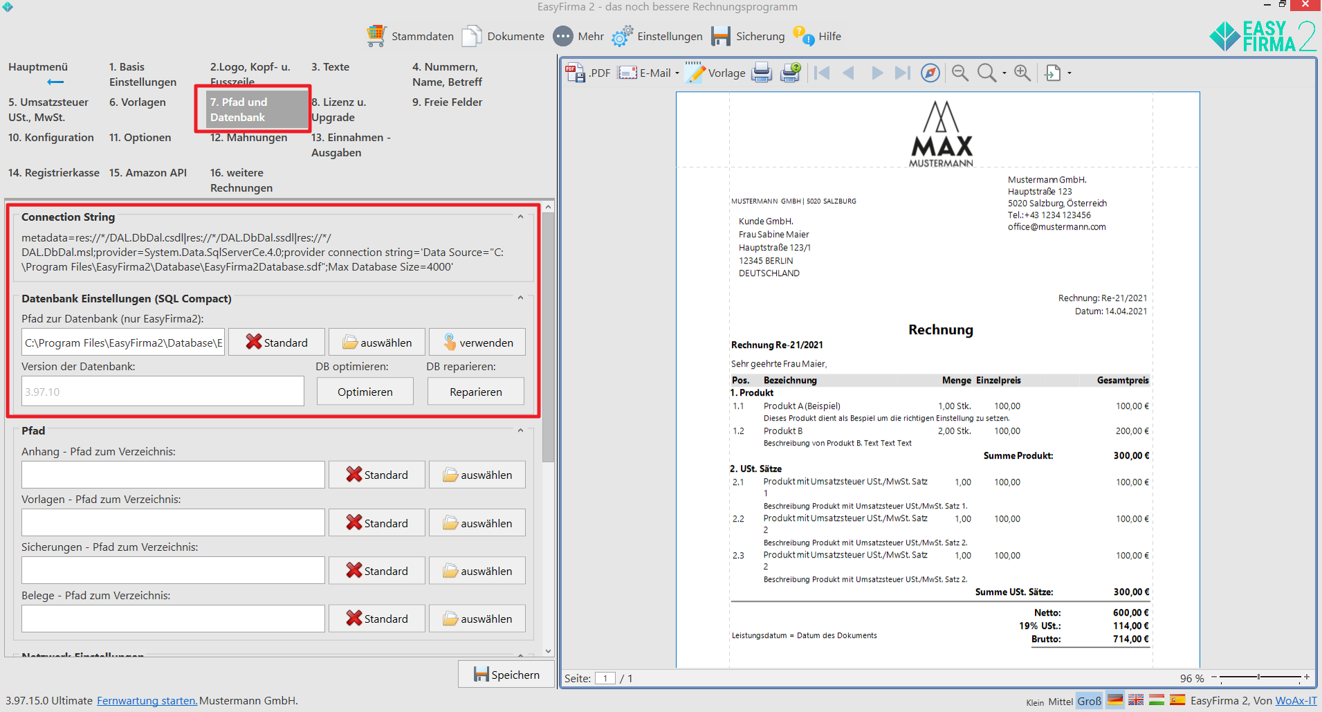Click the Optimieren button
The width and height of the screenshot is (1322, 712).
(365, 392)
